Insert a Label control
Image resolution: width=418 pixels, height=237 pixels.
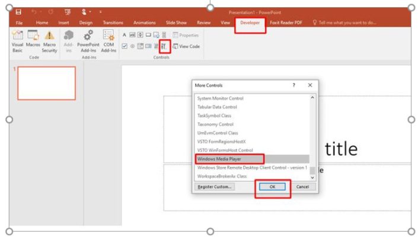click(x=125, y=35)
